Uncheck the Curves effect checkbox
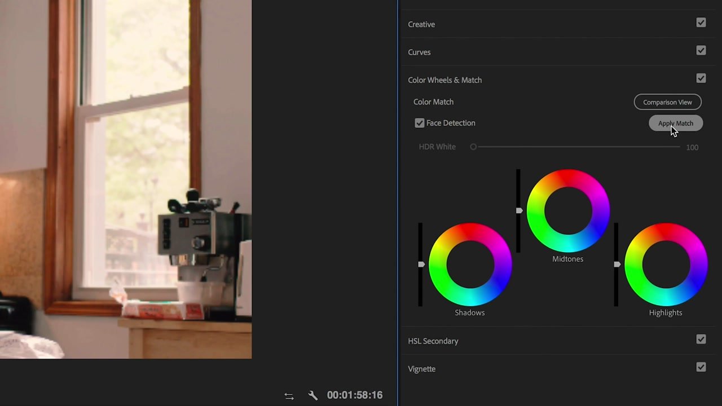Image resolution: width=722 pixels, height=406 pixels. [701, 50]
